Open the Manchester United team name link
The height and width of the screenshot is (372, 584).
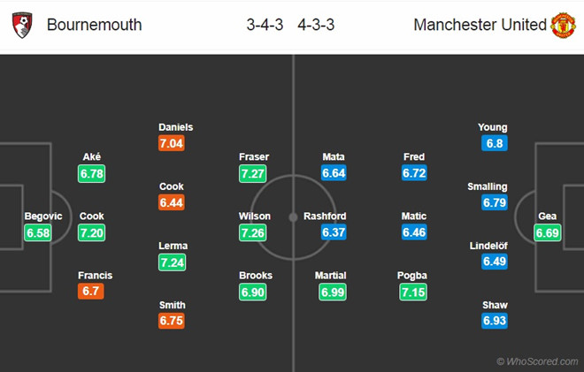pyautogui.click(x=480, y=25)
